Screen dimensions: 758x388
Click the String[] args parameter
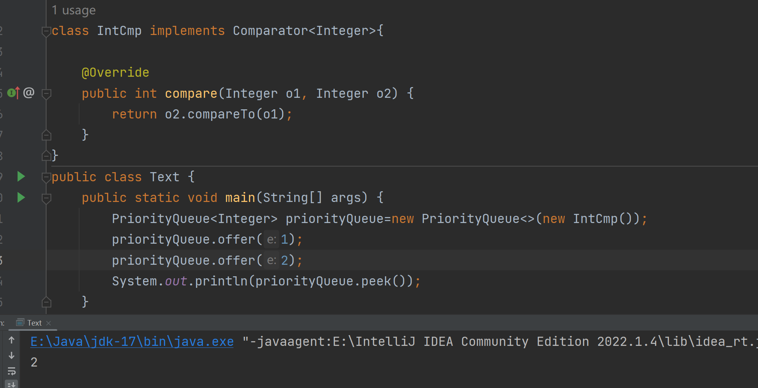[x=312, y=198]
